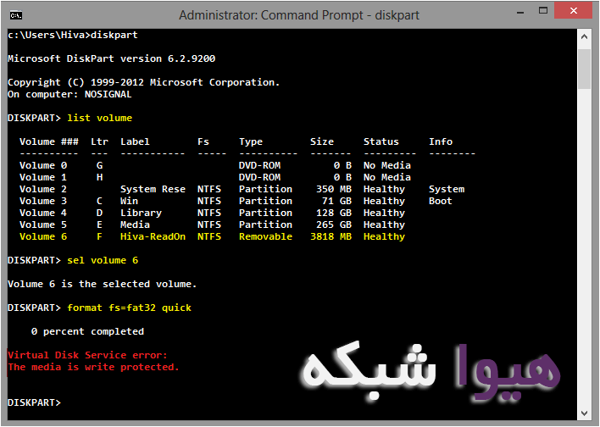Click '0 percent completed' text
This screenshot has width=600, height=427.
(87, 331)
